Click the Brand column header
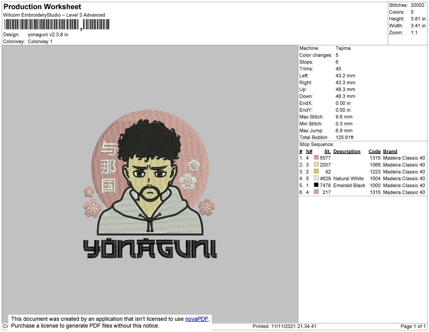The height and width of the screenshot is (332, 429). pyautogui.click(x=390, y=151)
